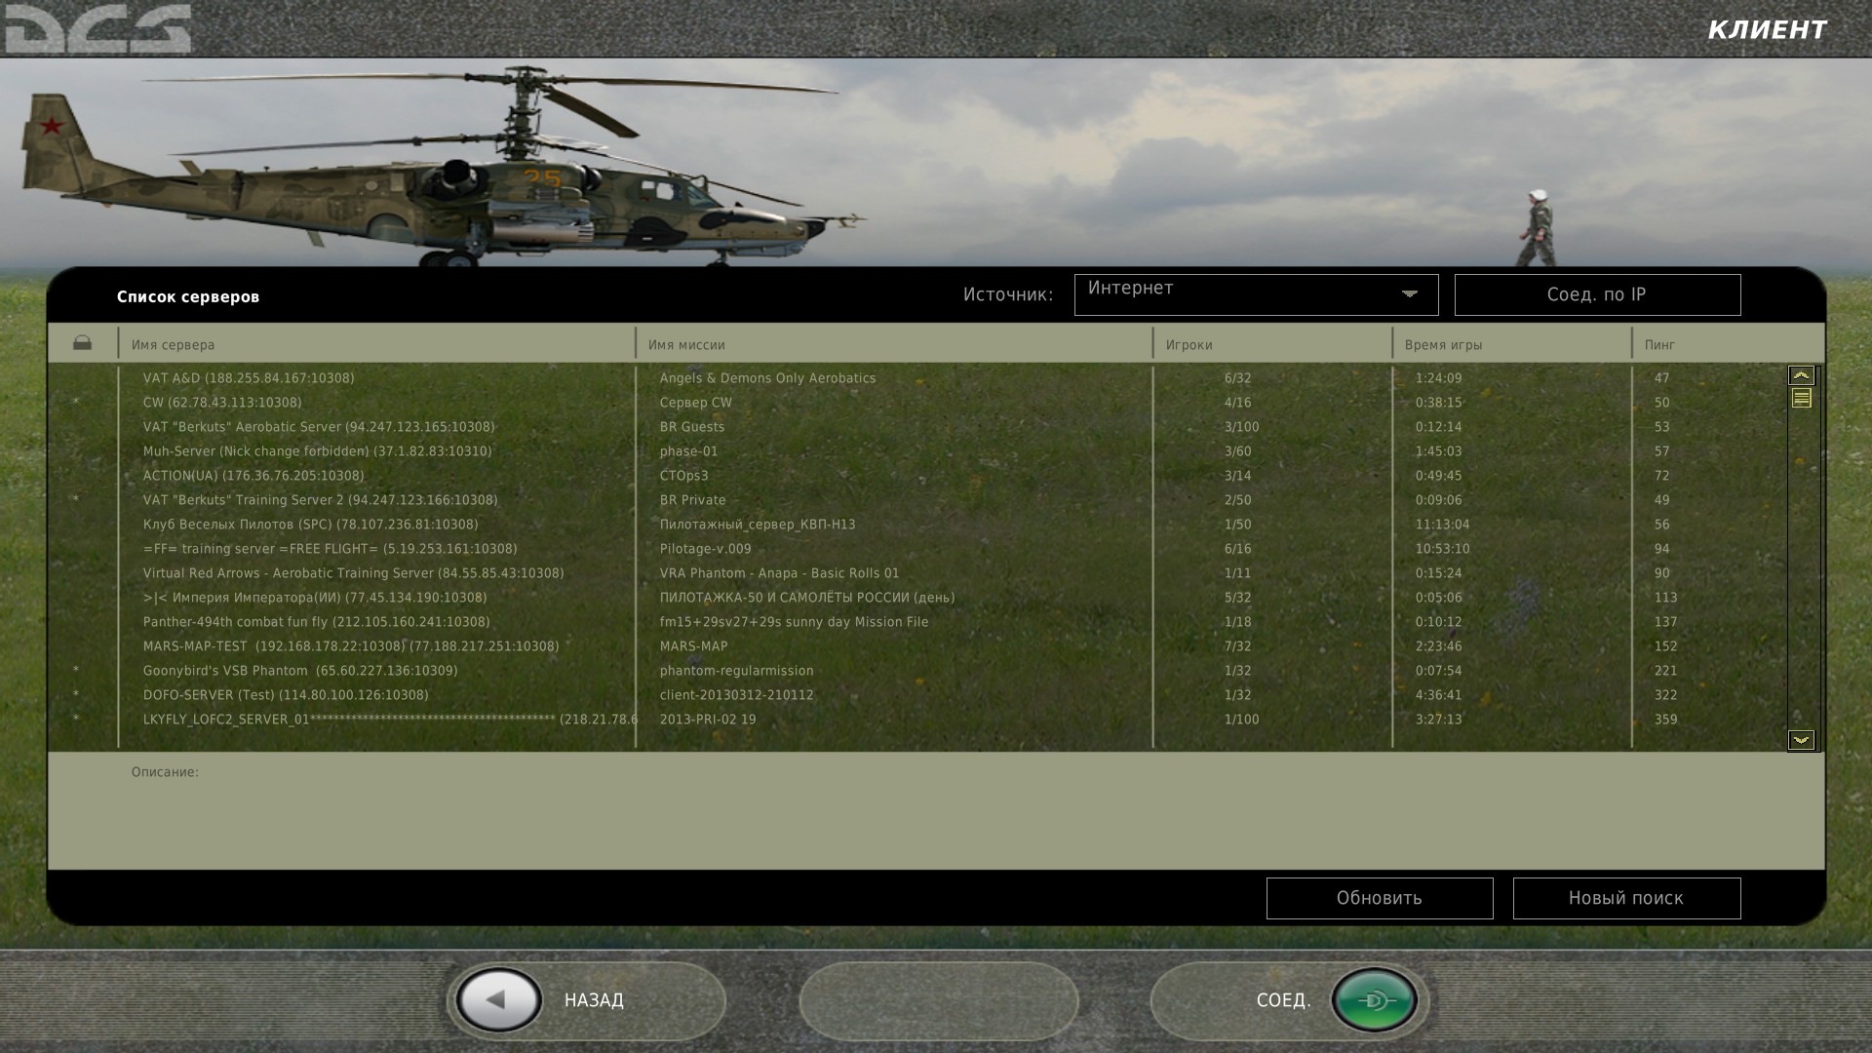Click the КЛИЕНТ title text
Viewport: 1872px width, 1053px height.
(x=1767, y=30)
